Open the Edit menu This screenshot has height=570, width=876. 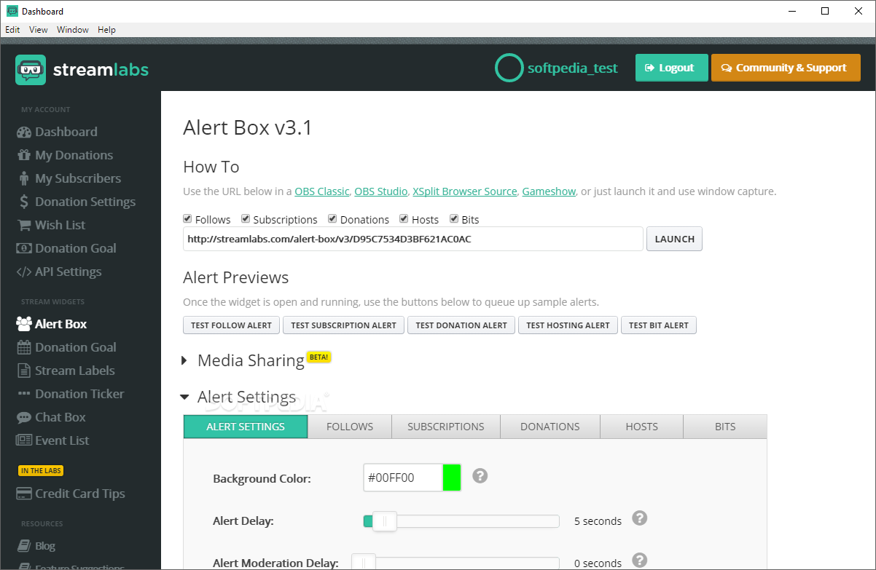point(12,30)
